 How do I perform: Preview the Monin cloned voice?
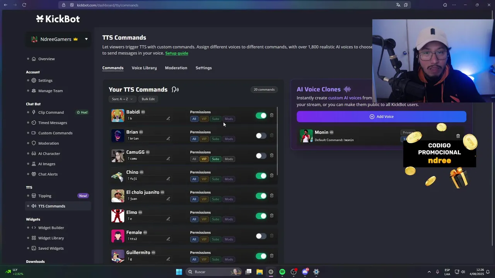tap(331, 132)
